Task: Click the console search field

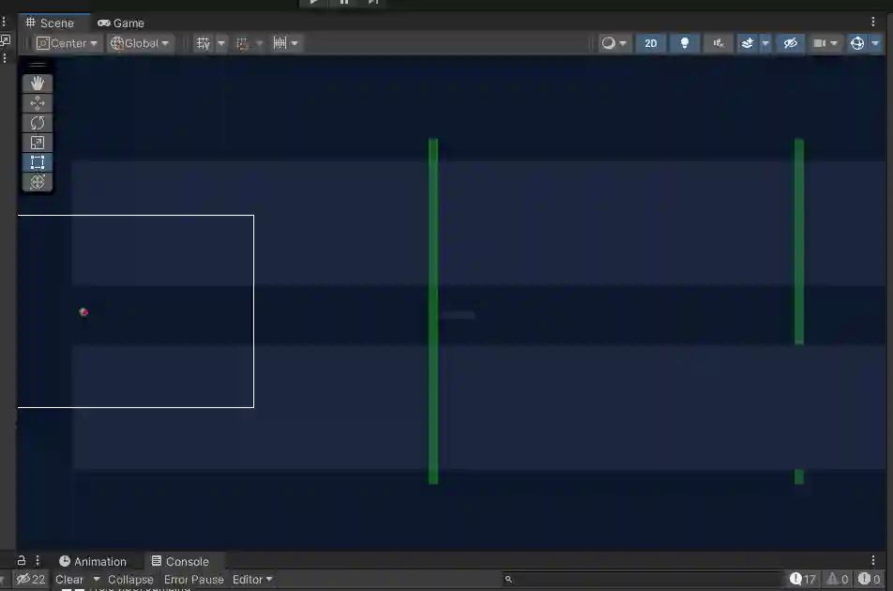Action: (643, 579)
